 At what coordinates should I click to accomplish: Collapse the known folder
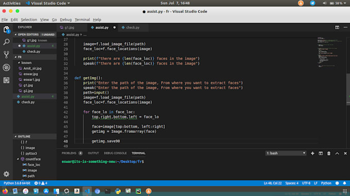pyautogui.click(x=19, y=63)
